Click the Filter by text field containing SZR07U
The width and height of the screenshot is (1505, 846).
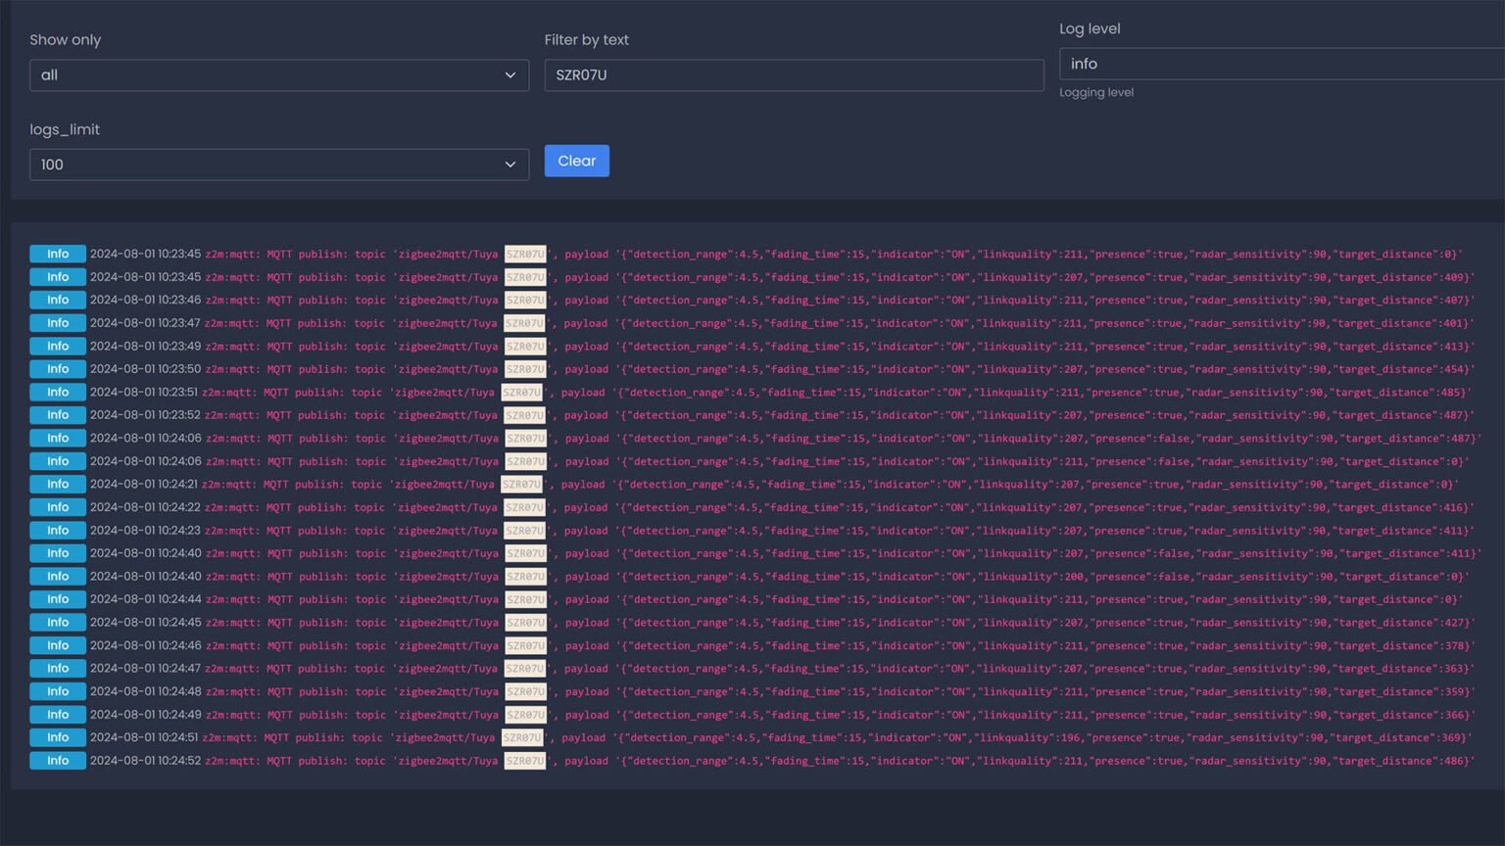[x=794, y=75]
